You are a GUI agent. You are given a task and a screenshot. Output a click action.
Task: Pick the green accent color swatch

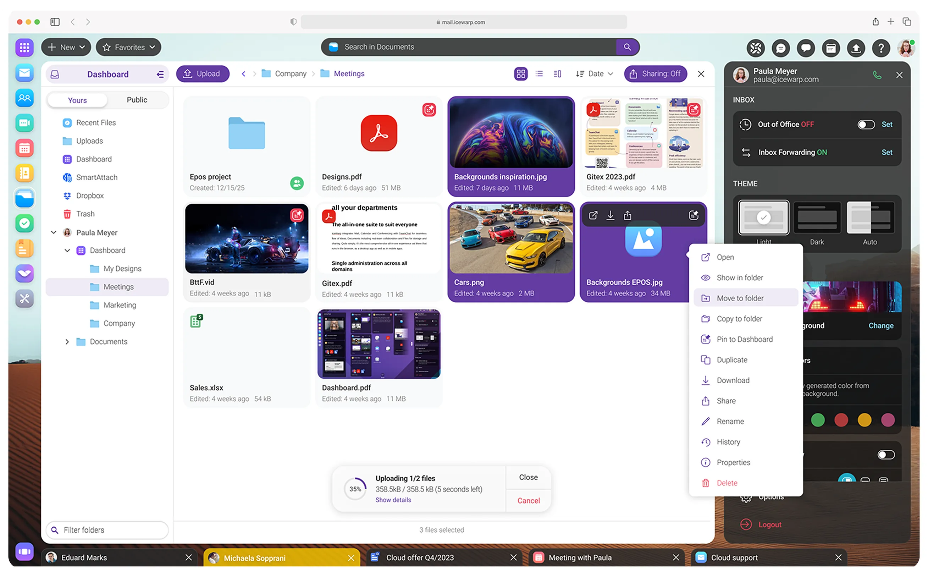point(817,420)
